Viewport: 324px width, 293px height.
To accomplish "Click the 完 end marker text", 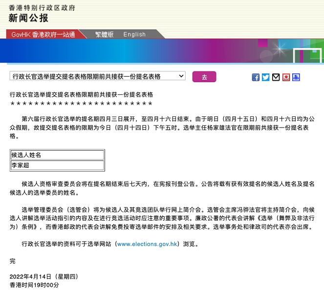I will point(13,261).
